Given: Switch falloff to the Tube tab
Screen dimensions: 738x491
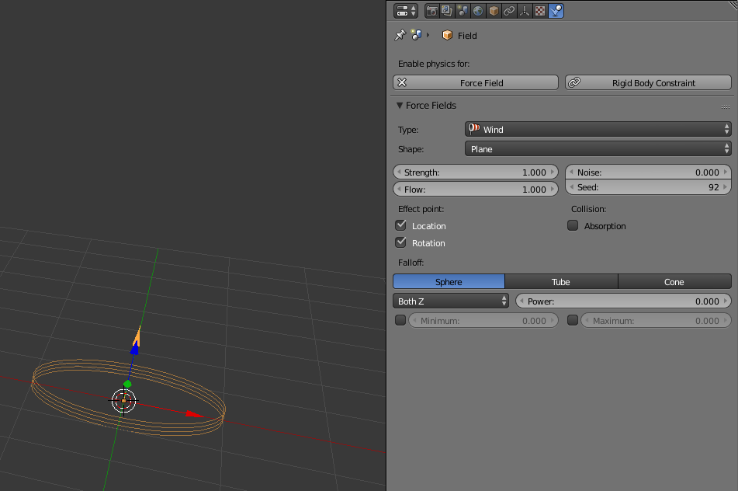Looking at the screenshot, I should pos(560,281).
